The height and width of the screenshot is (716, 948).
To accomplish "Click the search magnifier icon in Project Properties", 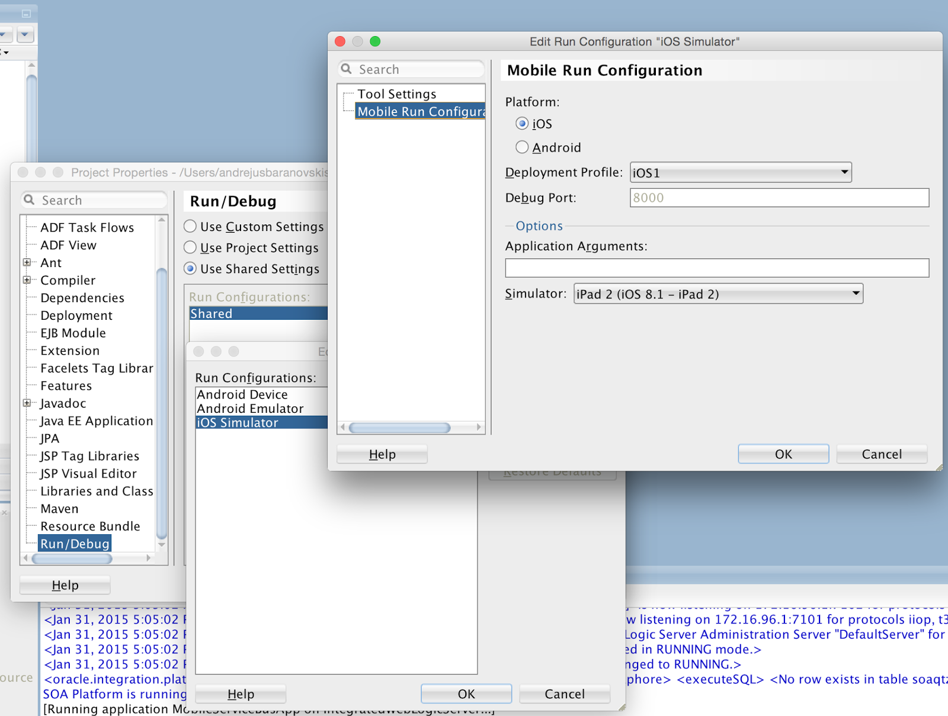I will click(30, 200).
